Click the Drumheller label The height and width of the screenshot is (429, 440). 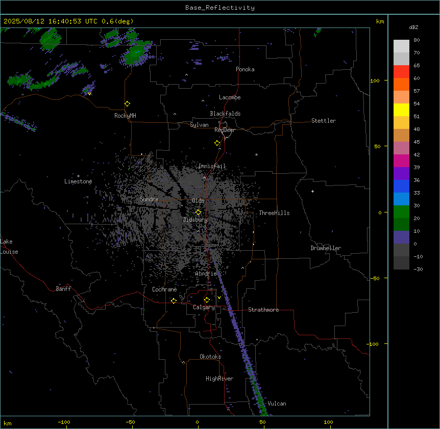pos(326,248)
